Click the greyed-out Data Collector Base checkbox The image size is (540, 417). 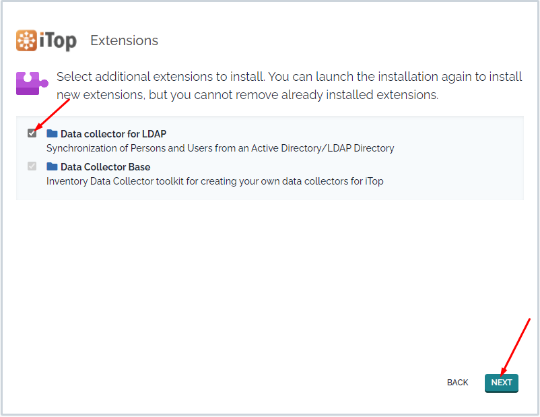click(x=32, y=166)
